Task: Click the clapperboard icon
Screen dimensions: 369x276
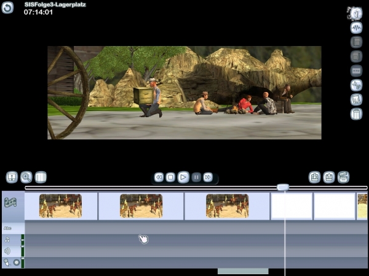Action: coord(343,177)
